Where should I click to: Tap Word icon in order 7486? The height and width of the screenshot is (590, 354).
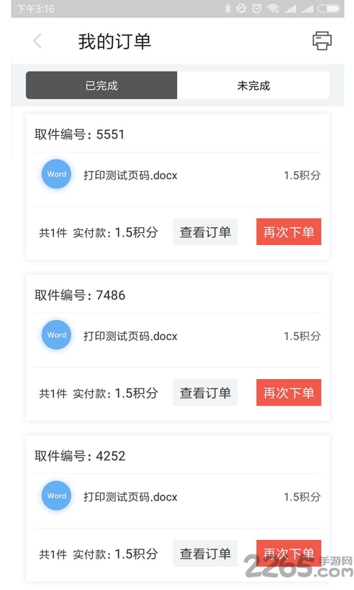tap(57, 335)
